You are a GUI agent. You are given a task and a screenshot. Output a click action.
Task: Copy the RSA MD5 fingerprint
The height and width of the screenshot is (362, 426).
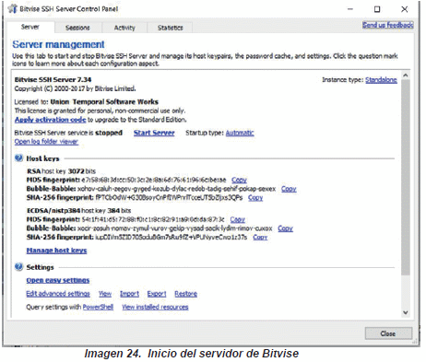click(x=239, y=180)
